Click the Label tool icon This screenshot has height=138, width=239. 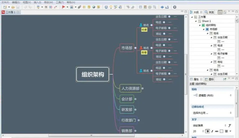[x=84, y=7]
